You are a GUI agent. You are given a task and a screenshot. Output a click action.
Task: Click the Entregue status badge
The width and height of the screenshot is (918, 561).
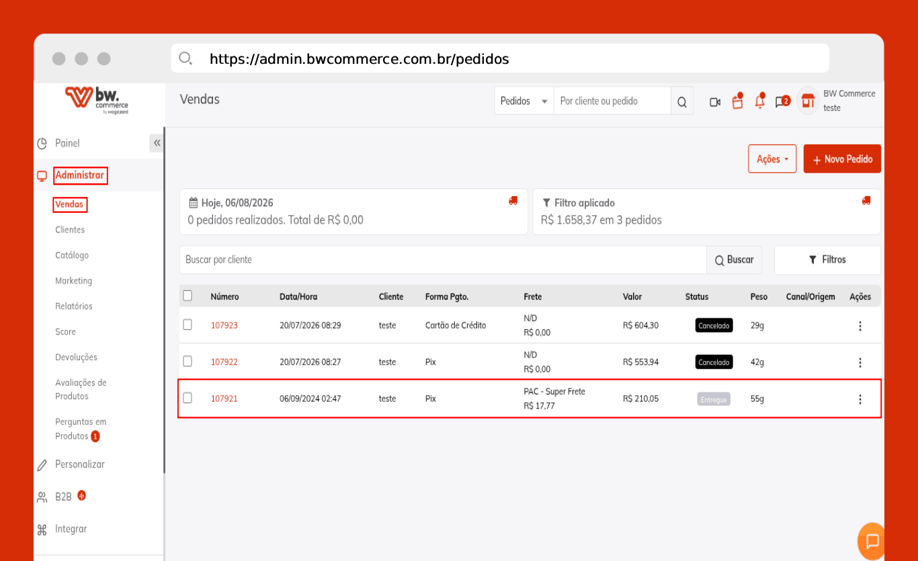coord(714,399)
